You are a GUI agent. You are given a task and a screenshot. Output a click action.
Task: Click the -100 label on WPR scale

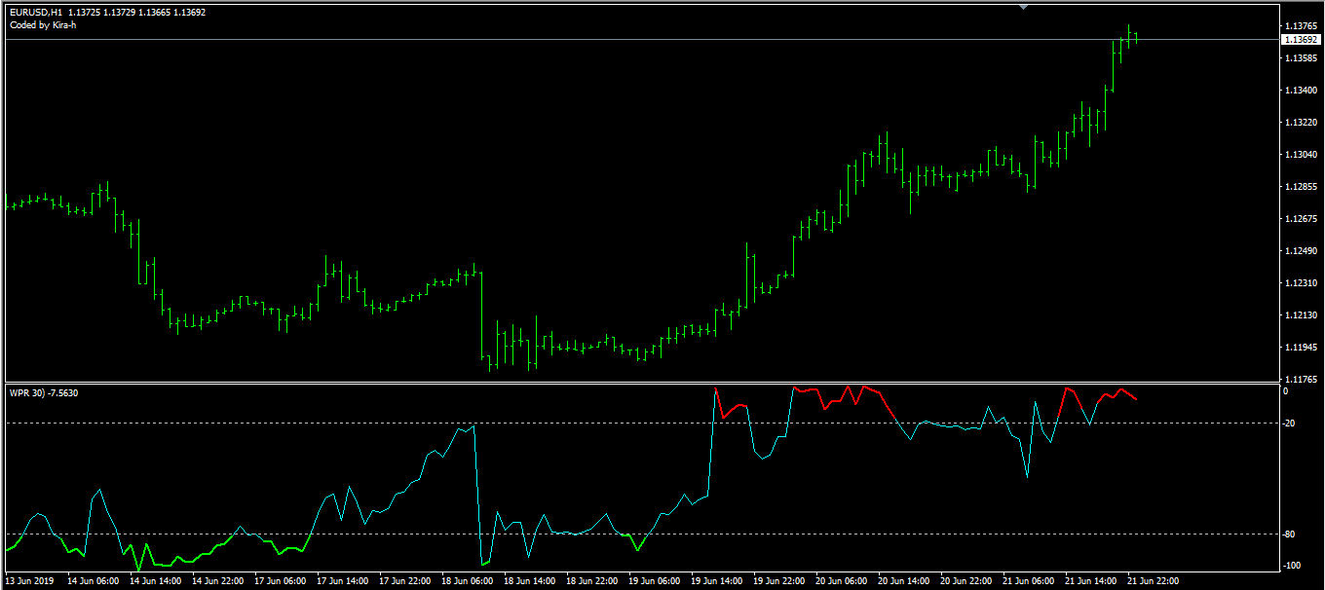tap(1292, 566)
